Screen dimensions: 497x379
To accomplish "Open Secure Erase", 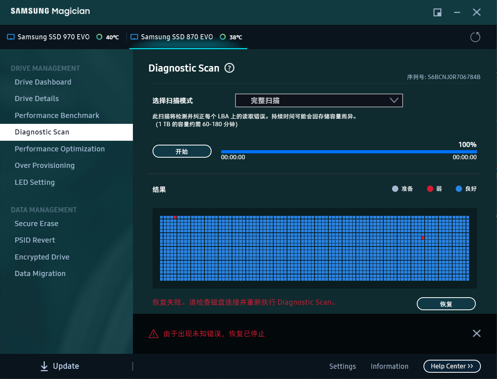I will pos(37,223).
